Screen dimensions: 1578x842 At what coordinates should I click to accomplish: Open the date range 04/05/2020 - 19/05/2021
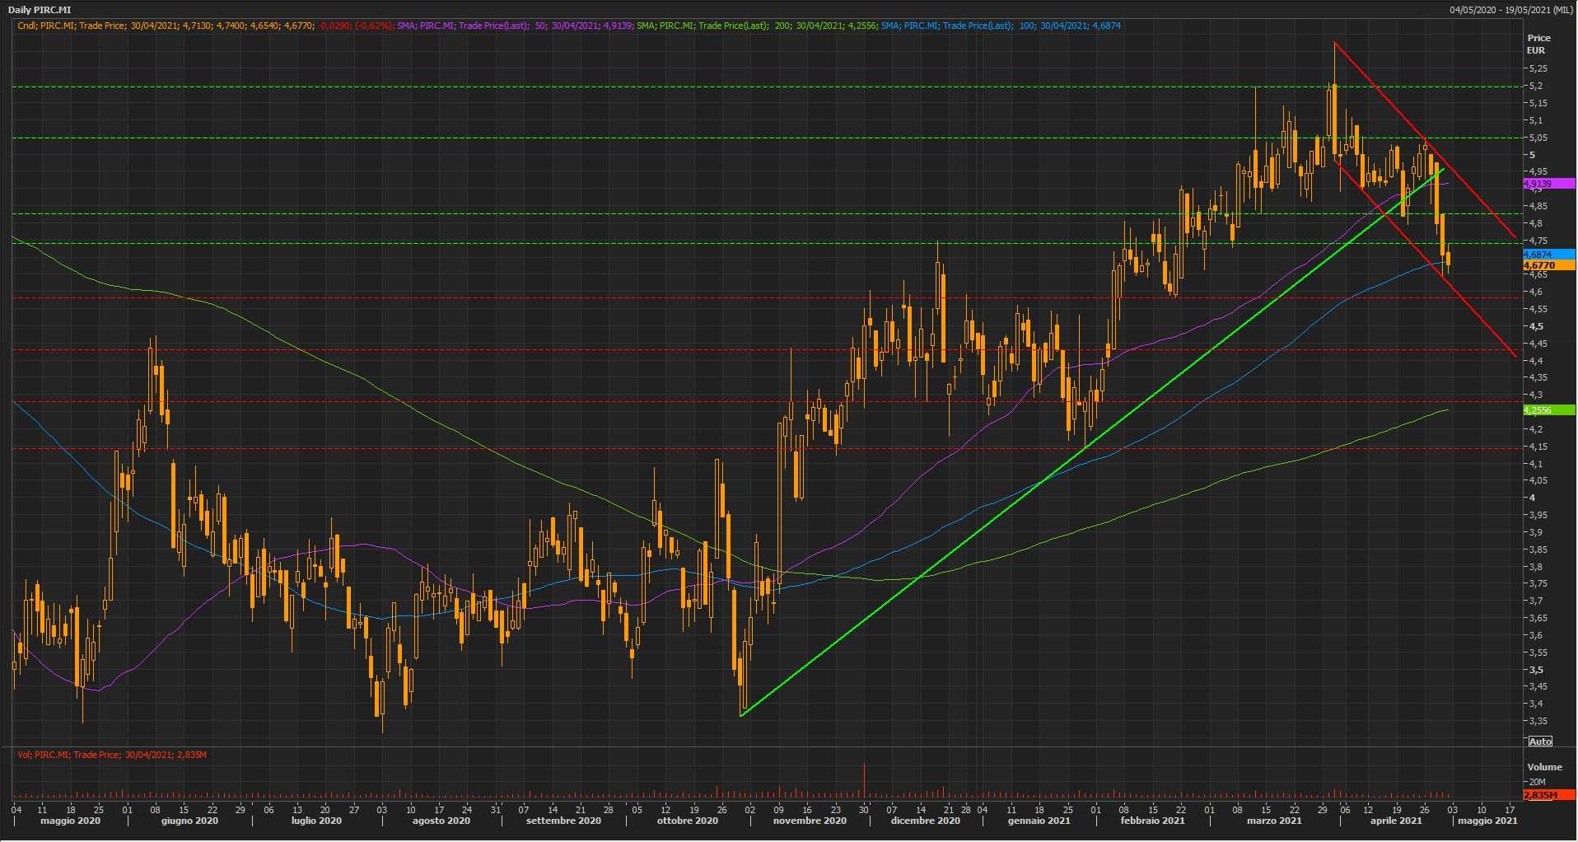click(x=1512, y=10)
